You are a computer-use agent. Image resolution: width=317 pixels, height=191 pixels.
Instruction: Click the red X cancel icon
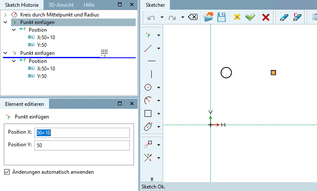point(266,17)
